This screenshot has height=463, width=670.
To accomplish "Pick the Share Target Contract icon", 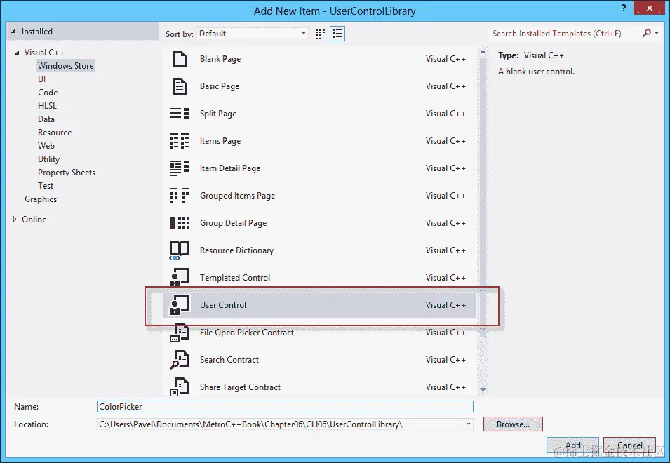I will (x=180, y=387).
